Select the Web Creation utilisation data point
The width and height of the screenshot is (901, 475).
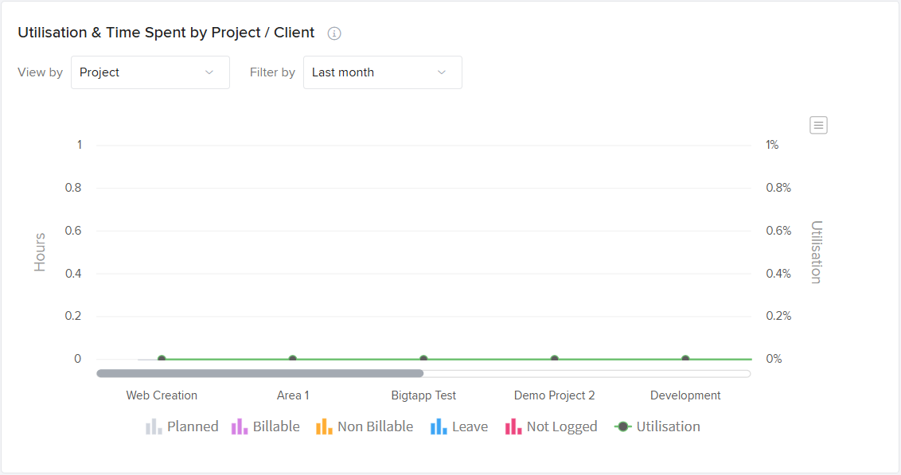(x=162, y=360)
